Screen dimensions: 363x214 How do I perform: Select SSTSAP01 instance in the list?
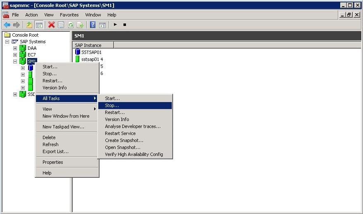coord(91,52)
